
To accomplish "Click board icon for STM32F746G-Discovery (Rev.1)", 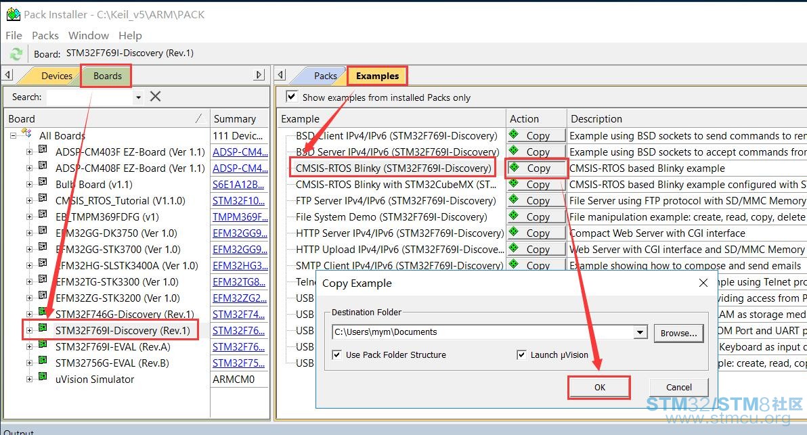I will click(43, 312).
